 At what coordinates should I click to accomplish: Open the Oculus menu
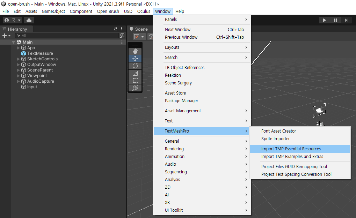point(144,11)
